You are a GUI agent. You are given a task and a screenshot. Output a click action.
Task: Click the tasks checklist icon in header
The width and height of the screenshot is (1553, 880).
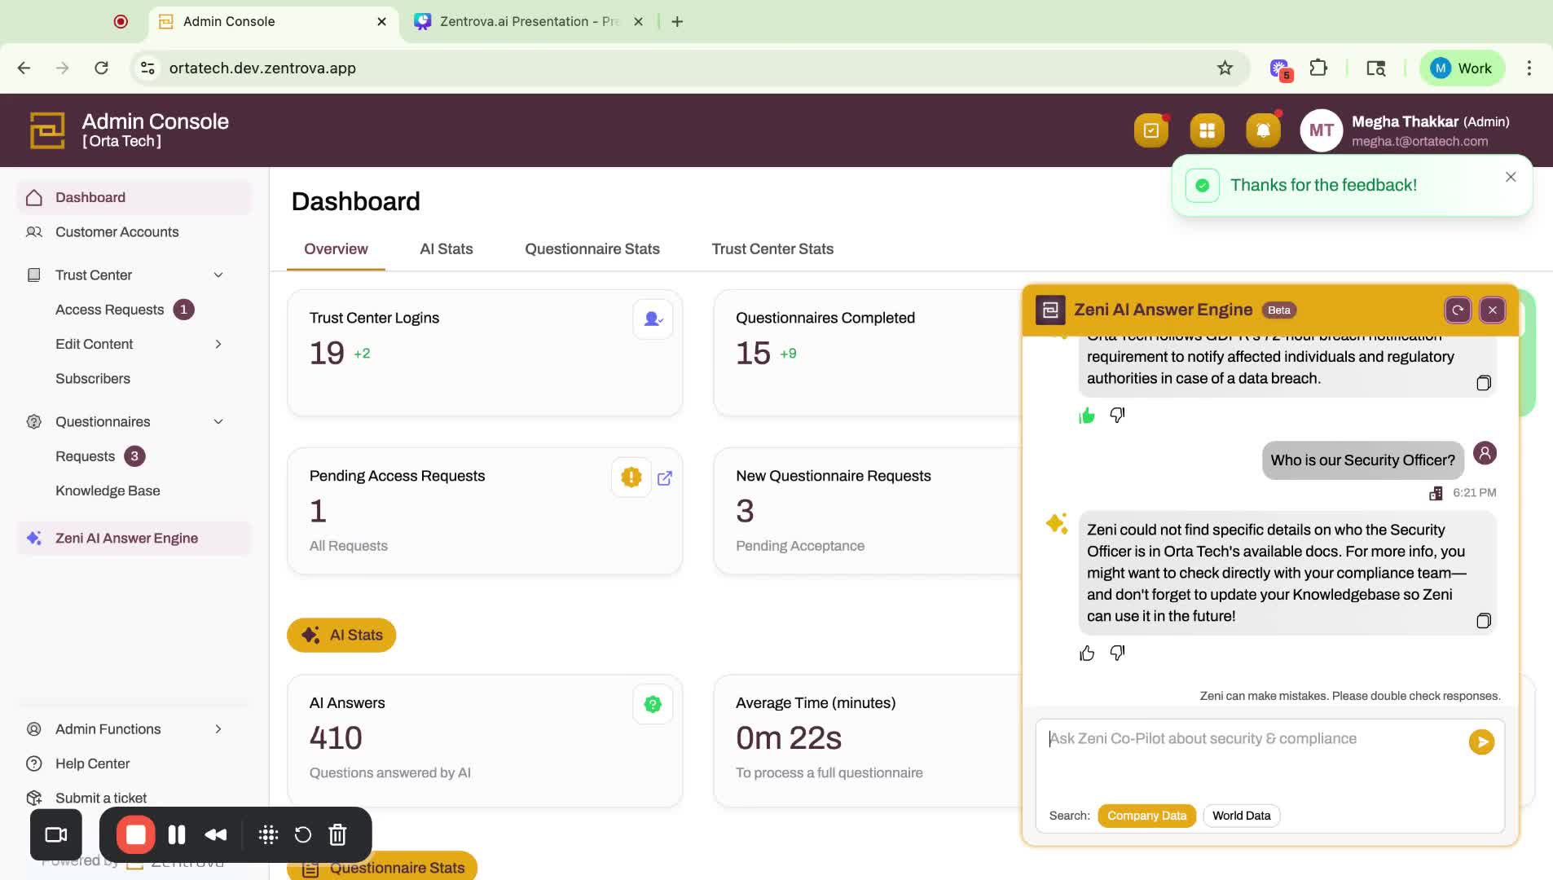pos(1150,130)
